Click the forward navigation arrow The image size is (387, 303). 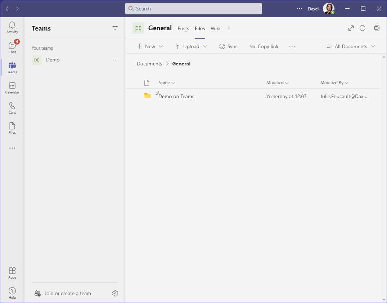tap(17, 9)
